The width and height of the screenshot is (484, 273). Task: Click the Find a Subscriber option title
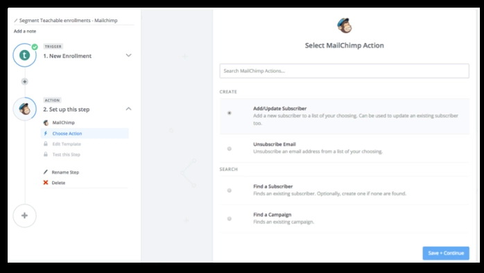click(273, 186)
